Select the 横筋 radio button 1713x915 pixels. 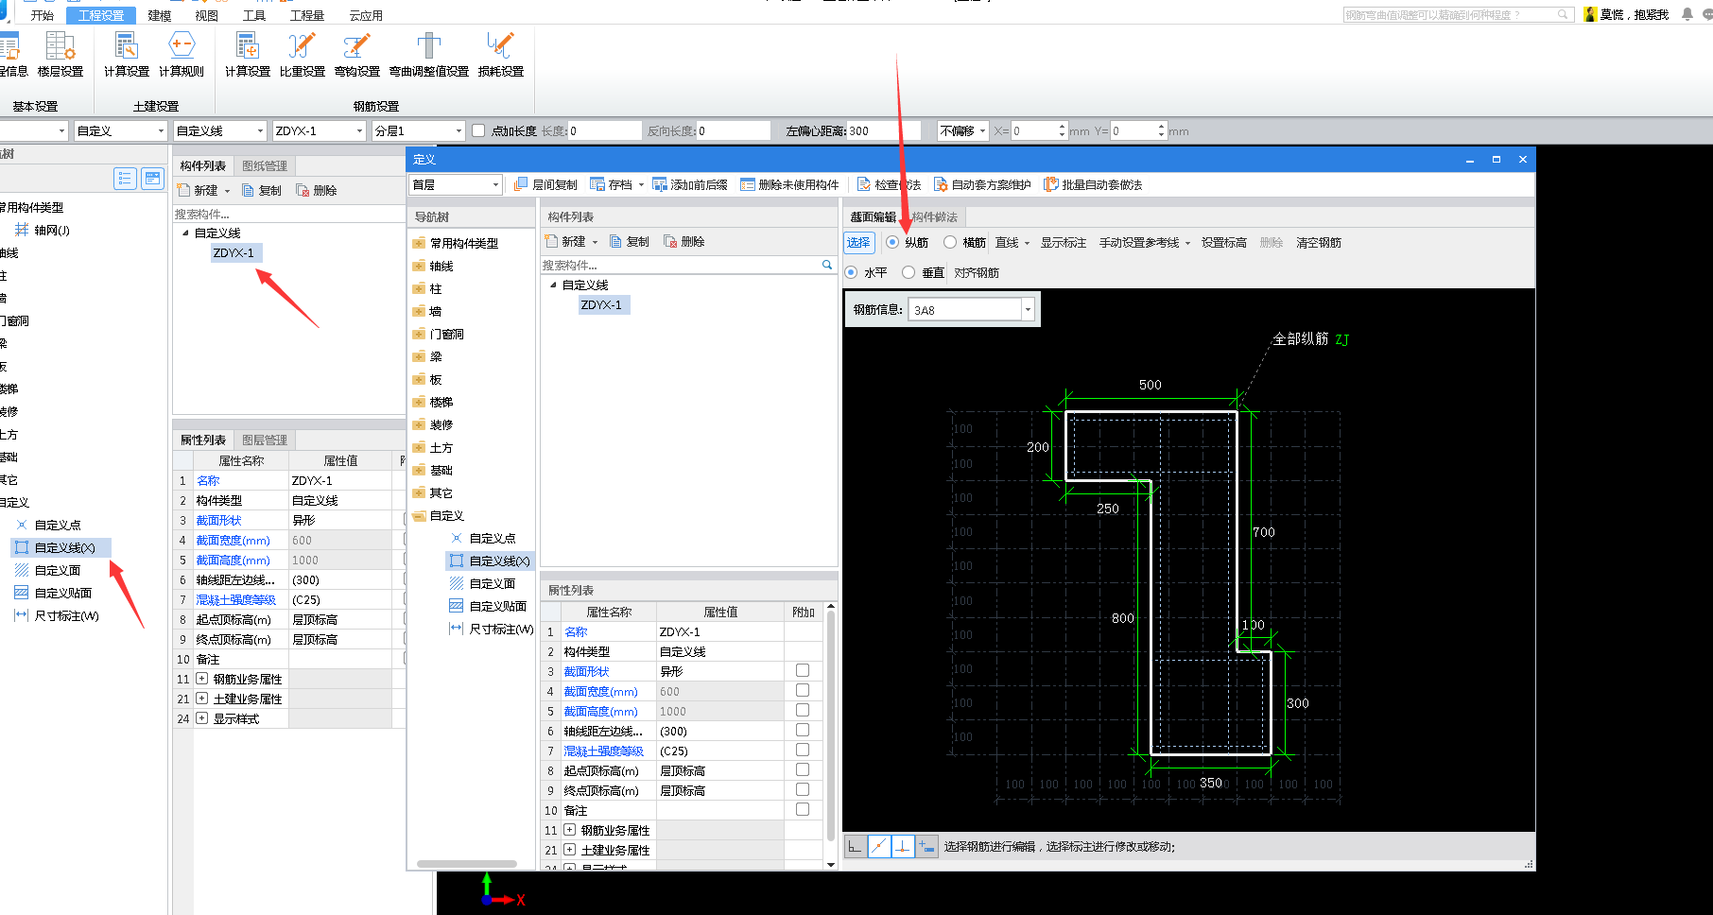pos(950,243)
